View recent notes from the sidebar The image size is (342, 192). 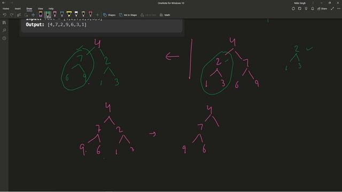tap(4, 38)
